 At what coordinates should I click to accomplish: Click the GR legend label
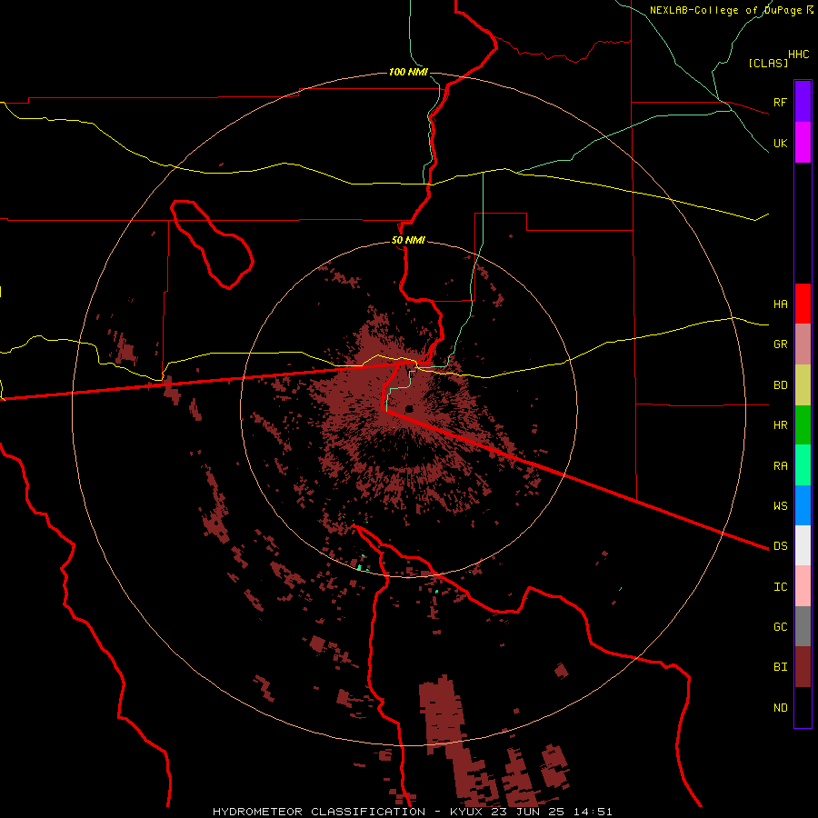pos(780,344)
